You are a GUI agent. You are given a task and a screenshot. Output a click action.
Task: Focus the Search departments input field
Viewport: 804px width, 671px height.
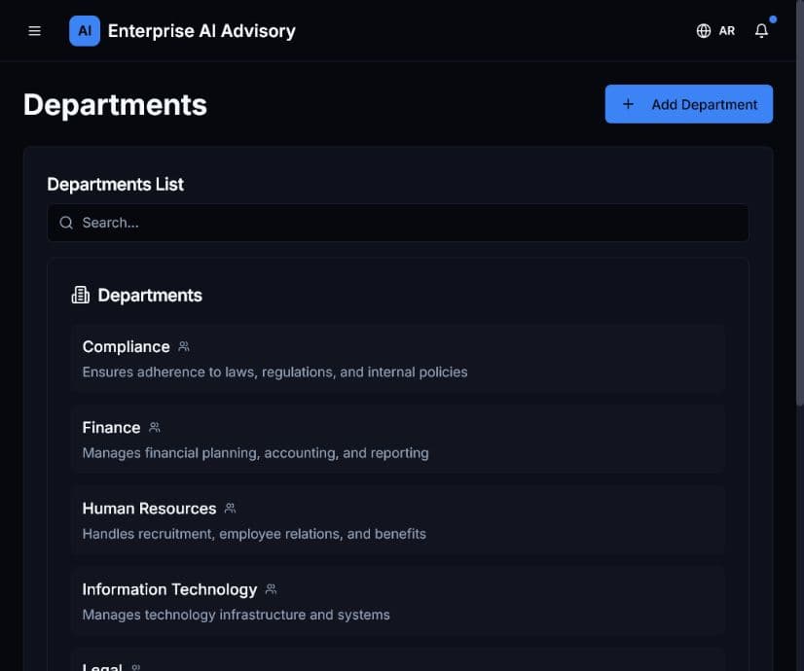click(398, 223)
